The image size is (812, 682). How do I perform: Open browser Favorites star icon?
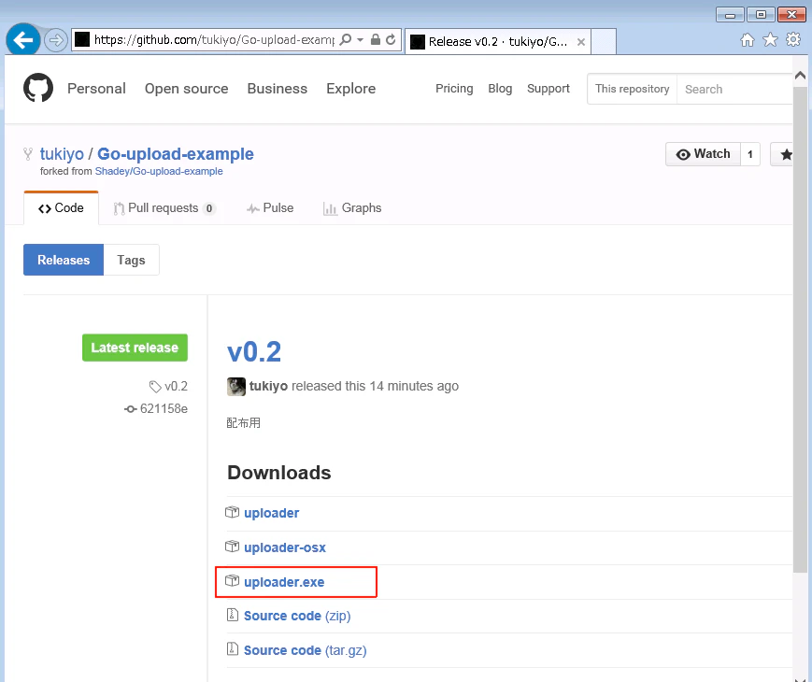[771, 40]
